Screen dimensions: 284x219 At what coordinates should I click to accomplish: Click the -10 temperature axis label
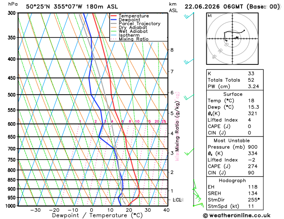pos(73,210)
